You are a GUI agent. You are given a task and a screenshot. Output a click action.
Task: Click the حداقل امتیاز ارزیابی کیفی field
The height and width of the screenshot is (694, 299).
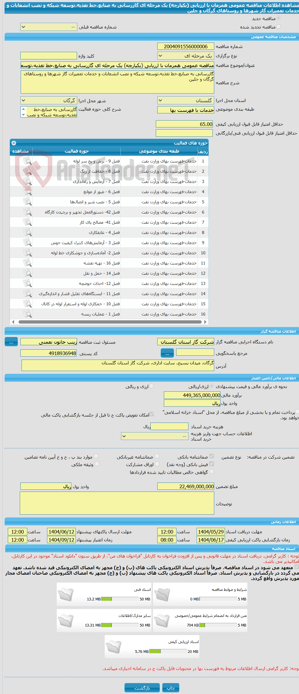coord(185,124)
